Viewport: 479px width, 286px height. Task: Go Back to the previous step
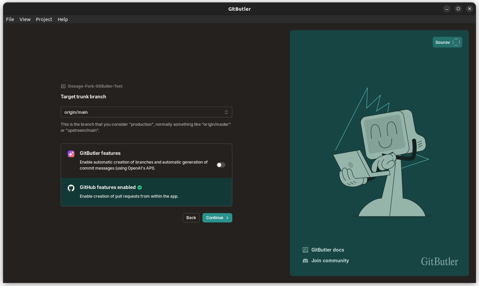(191, 217)
